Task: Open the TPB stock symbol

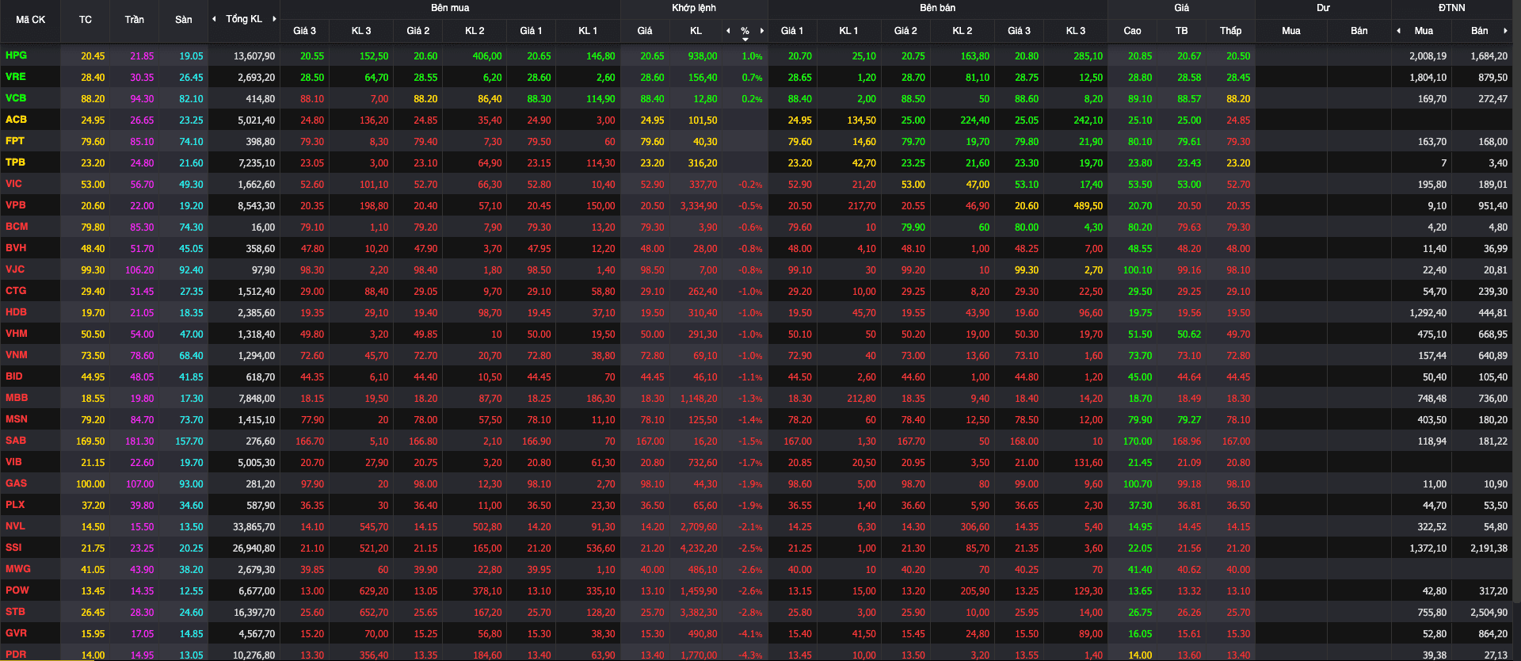Action: (16, 162)
